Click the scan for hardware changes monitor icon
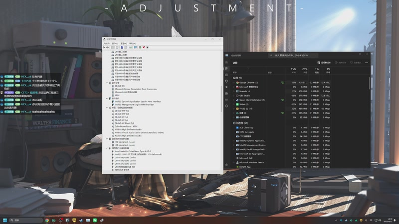The height and width of the screenshot is (224, 399). coord(135,47)
